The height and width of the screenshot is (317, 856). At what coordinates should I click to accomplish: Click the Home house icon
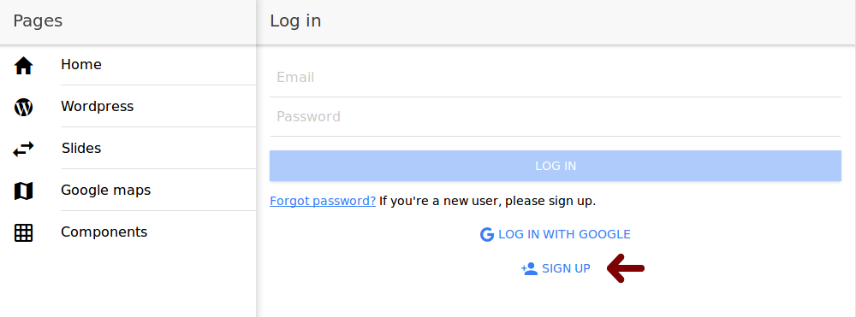[23, 66]
